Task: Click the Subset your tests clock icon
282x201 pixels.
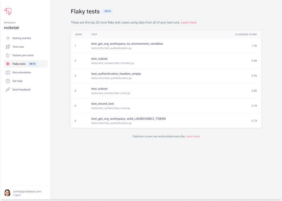Action: [8, 55]
